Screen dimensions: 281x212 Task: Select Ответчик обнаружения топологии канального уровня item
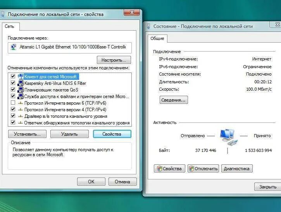click(77, 123)
